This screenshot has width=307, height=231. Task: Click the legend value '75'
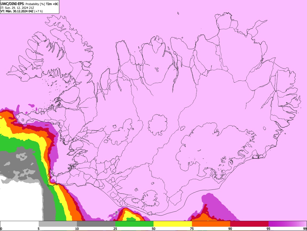pyautogui.click(x=192, y=229)
